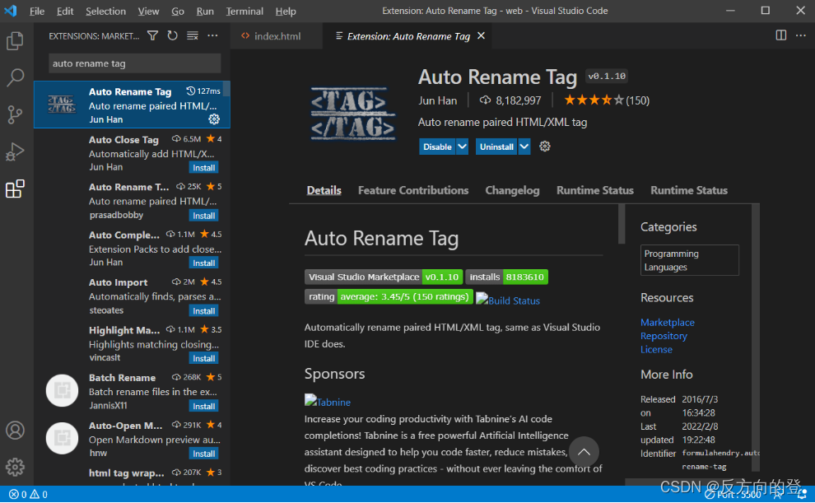Open the File menu

point(37,11)
